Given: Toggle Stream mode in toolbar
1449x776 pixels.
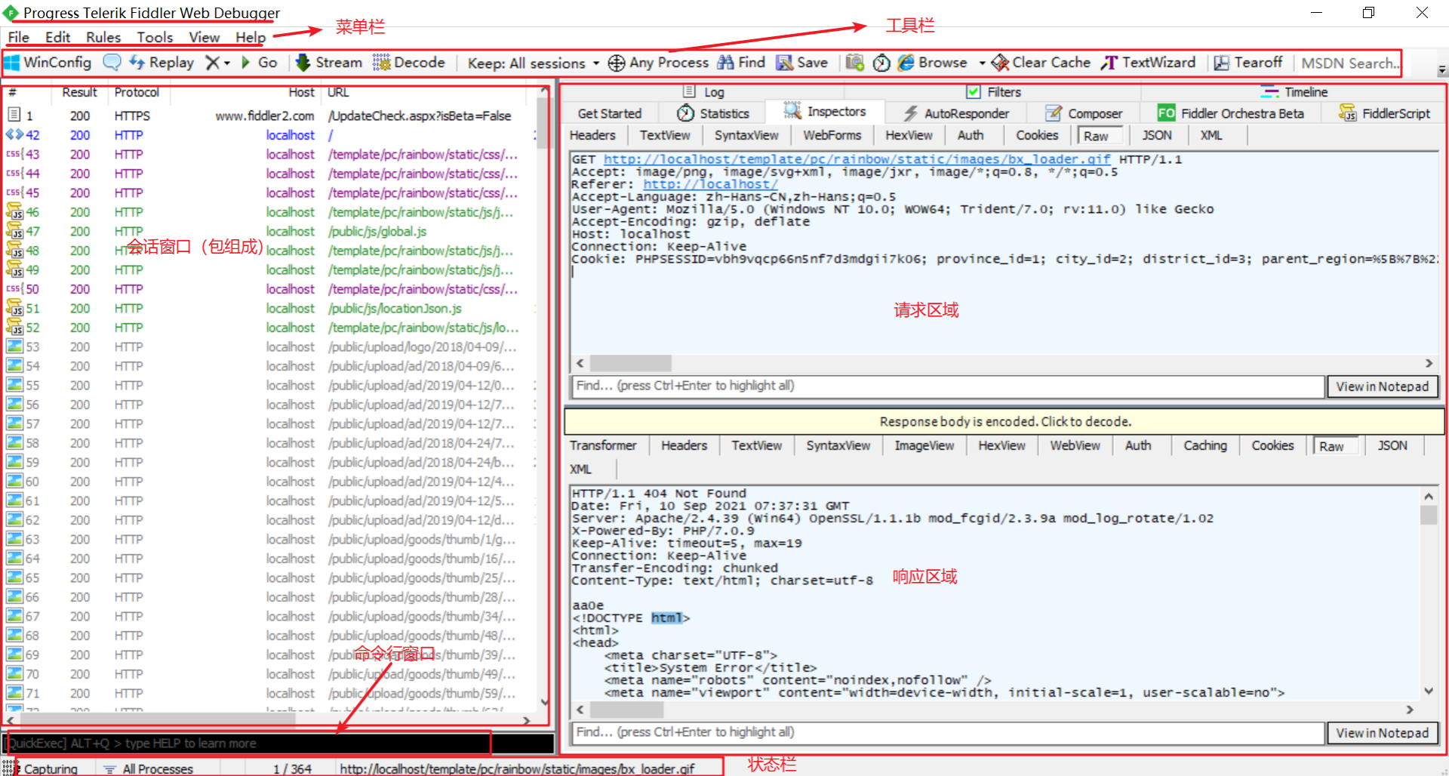Looking at the screenshot, I should (x=329, y=63).
